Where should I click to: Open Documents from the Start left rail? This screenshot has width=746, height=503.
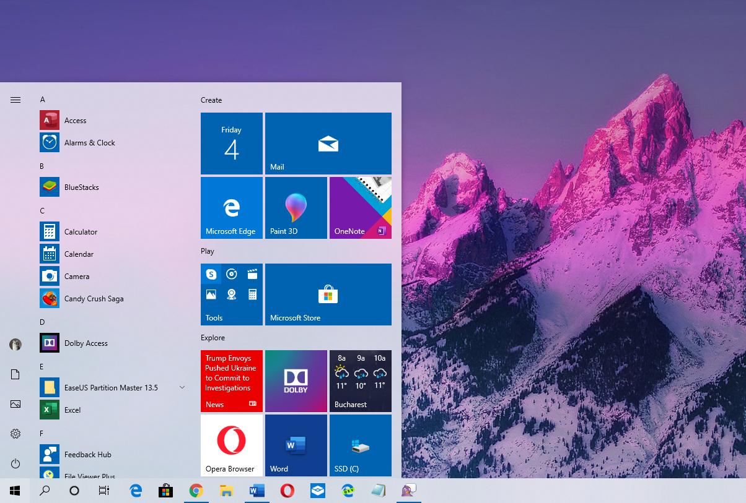tap(15, 374)
